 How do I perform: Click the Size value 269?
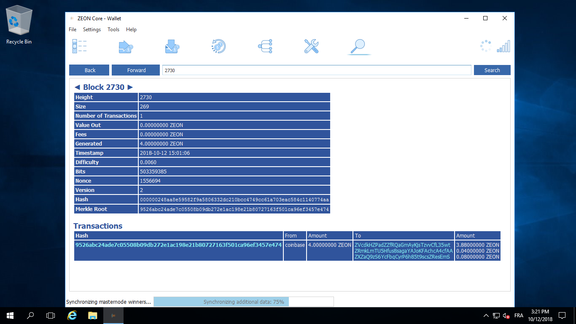(x=145, y=106)
